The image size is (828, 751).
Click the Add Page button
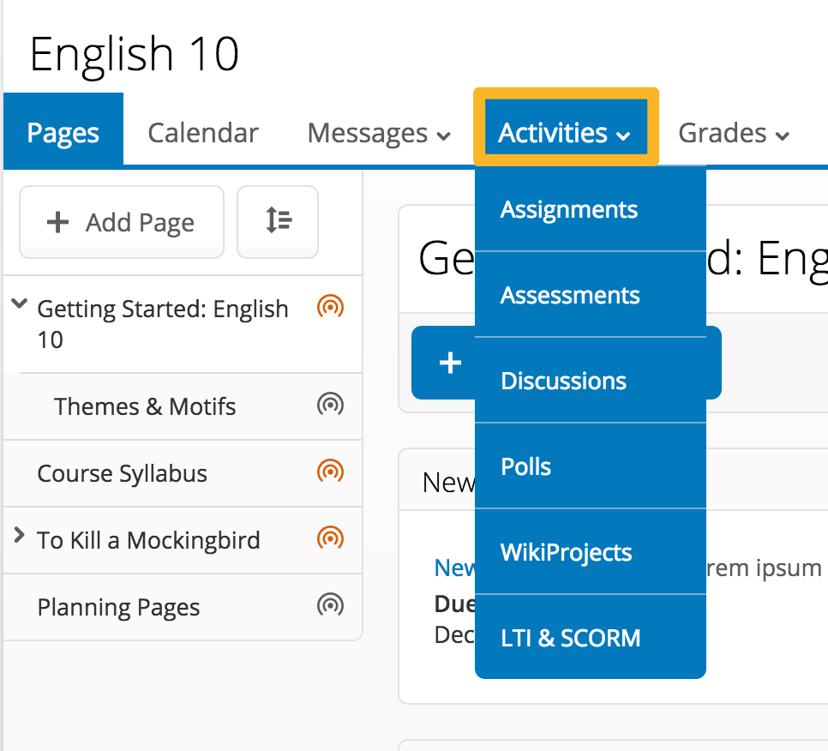(122, 222)
